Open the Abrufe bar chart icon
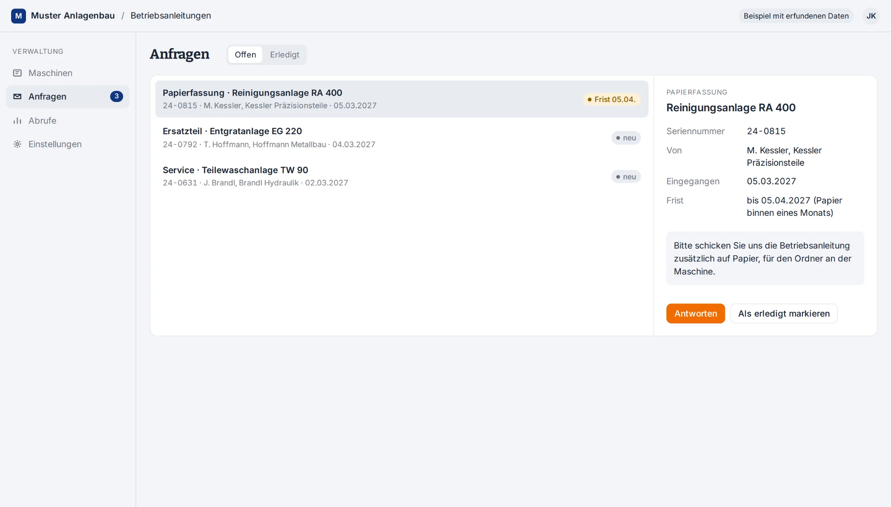Image resolution: width=891 pixels, height=507 pixels. (17, 121)
